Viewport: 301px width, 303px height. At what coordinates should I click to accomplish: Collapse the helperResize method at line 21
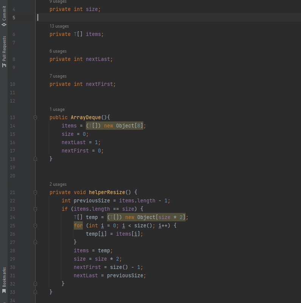coord(35,193)
